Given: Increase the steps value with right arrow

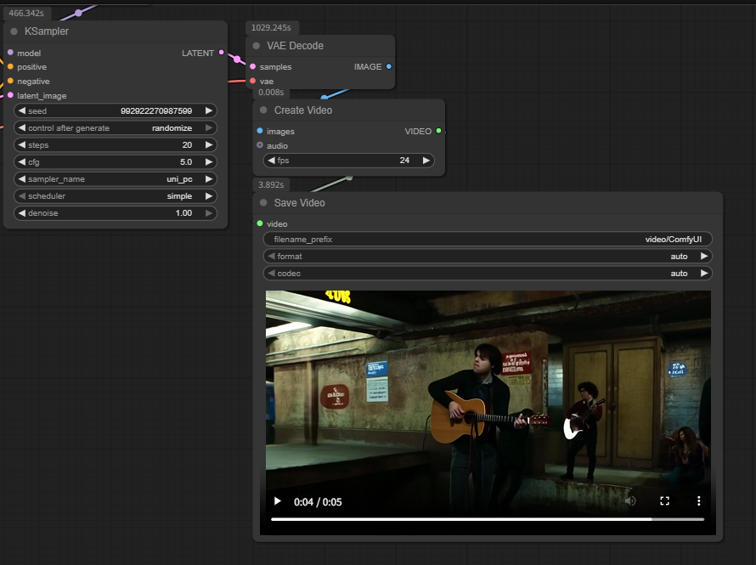Looking at the screenshot, I should click(209, 145).
